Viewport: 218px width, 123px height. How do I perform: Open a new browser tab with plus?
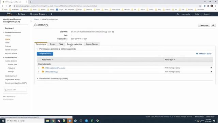(31, 2)
